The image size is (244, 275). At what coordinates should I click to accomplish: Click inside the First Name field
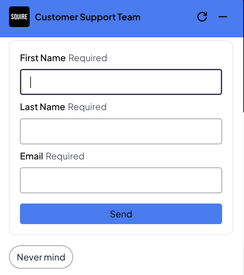[121, 82]
